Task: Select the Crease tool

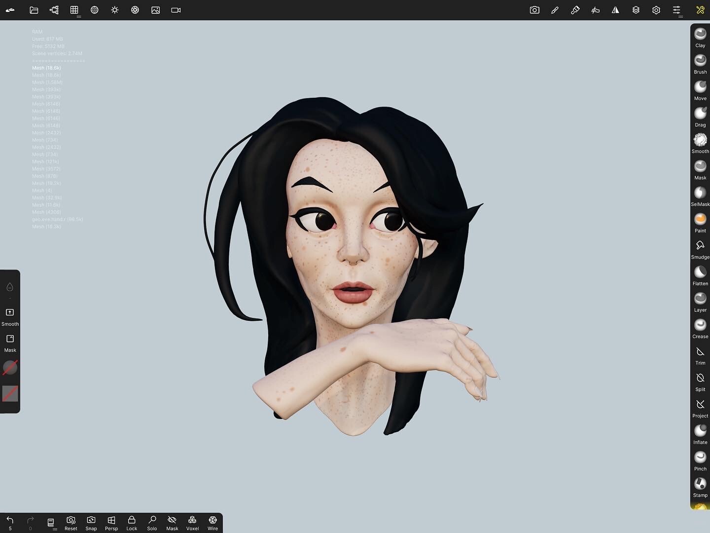Action: coord(700,325)
